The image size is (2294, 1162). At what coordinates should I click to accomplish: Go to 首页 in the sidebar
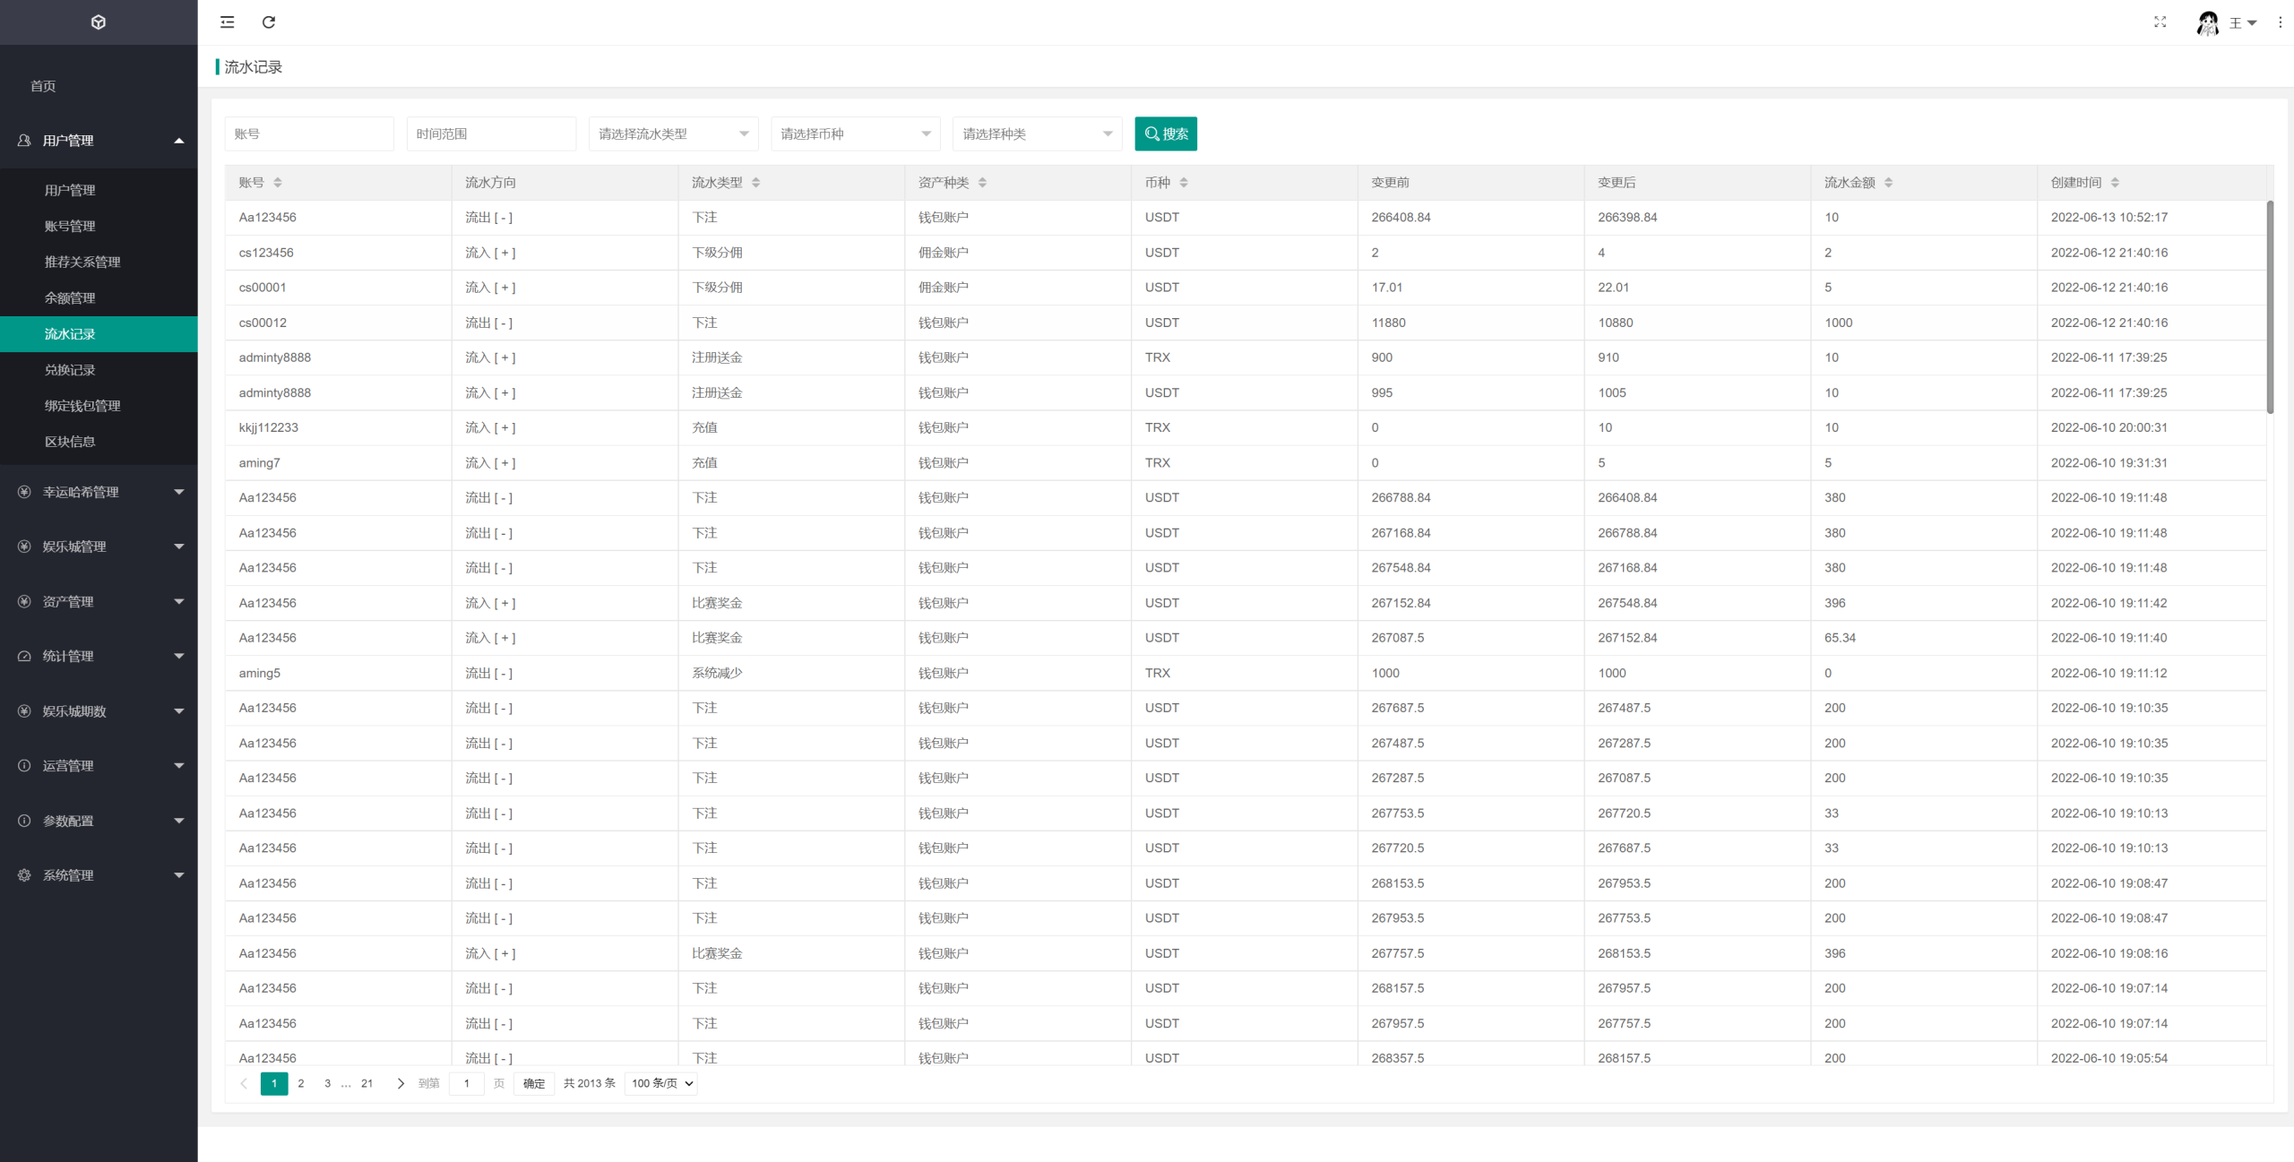(43, 86)
